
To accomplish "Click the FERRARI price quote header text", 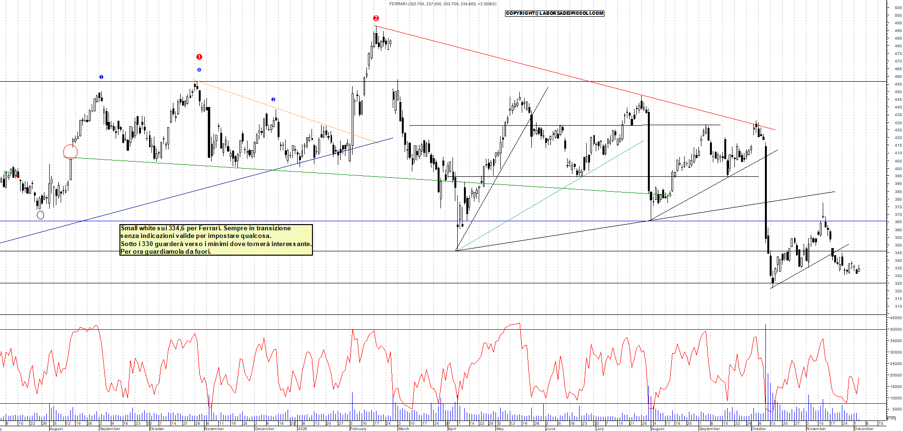I will pyautogui.click(x=442, y=4).
